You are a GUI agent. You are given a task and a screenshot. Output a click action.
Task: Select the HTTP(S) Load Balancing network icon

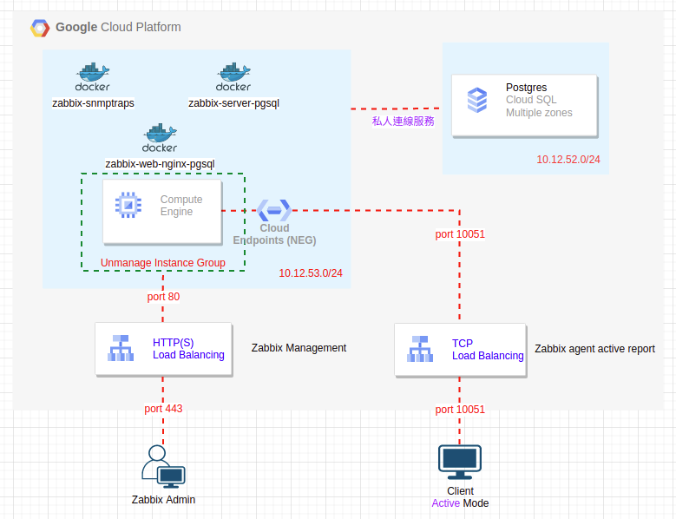pos(121,348)
